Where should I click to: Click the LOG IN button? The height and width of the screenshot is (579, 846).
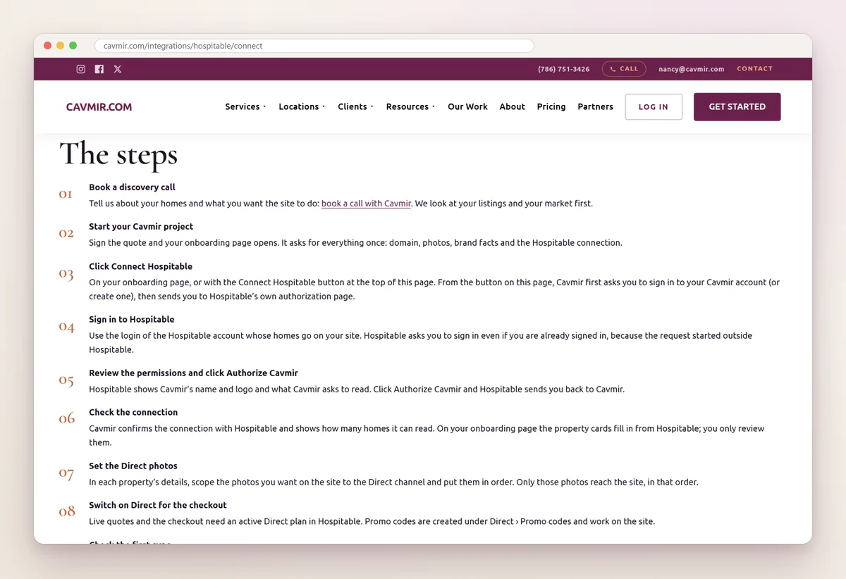[654, 107]
